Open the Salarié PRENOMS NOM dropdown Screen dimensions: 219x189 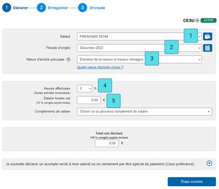coord(139,37)
